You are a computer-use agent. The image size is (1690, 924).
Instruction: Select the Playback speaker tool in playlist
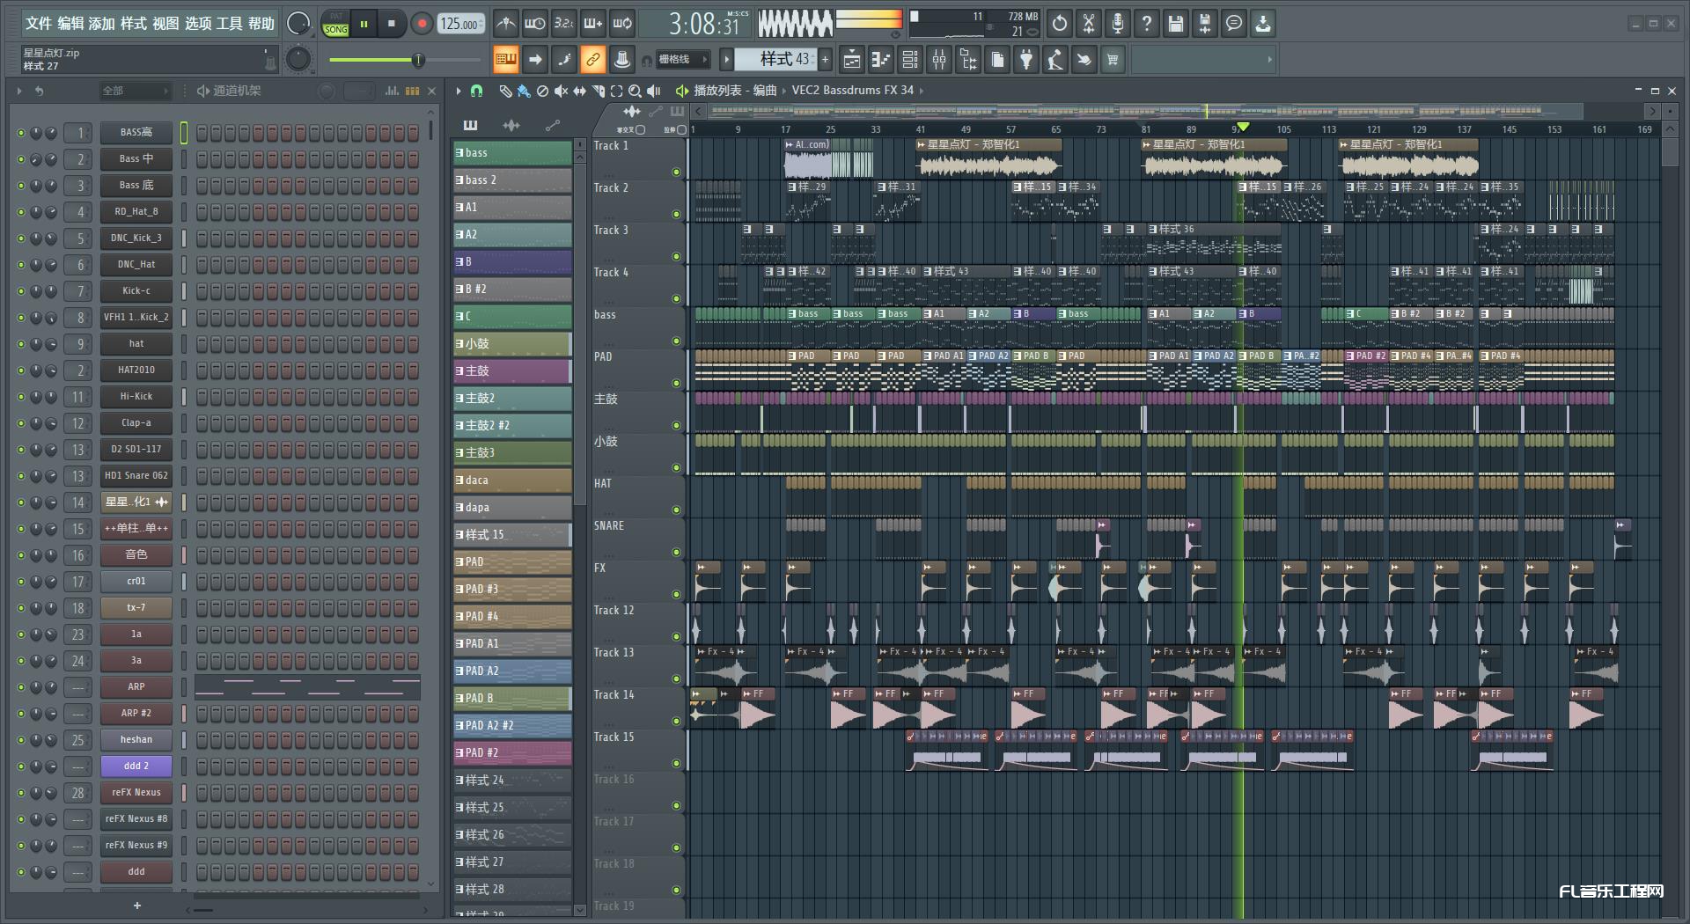point(653,91)
